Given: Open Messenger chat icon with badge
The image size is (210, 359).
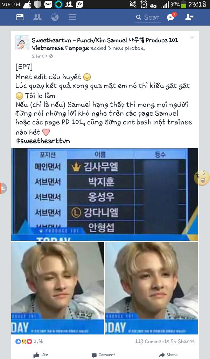Looking at the screenshot, I should click(x=171, y=17).
